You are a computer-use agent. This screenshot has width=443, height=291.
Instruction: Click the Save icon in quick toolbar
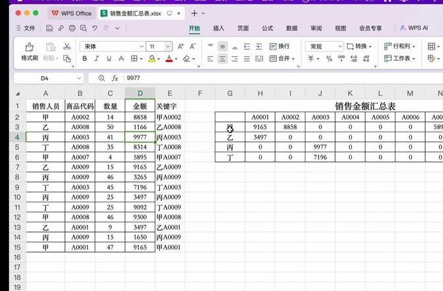click(x=50, y=28)
